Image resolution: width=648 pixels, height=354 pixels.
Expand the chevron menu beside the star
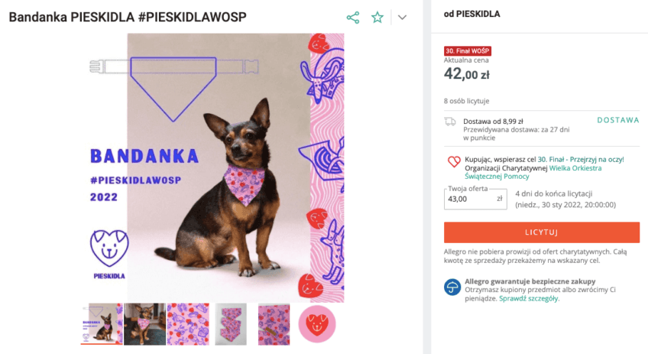403,18
